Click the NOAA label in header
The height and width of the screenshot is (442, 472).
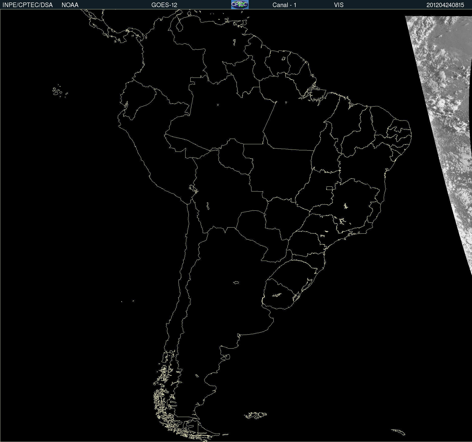click(70, 5)
